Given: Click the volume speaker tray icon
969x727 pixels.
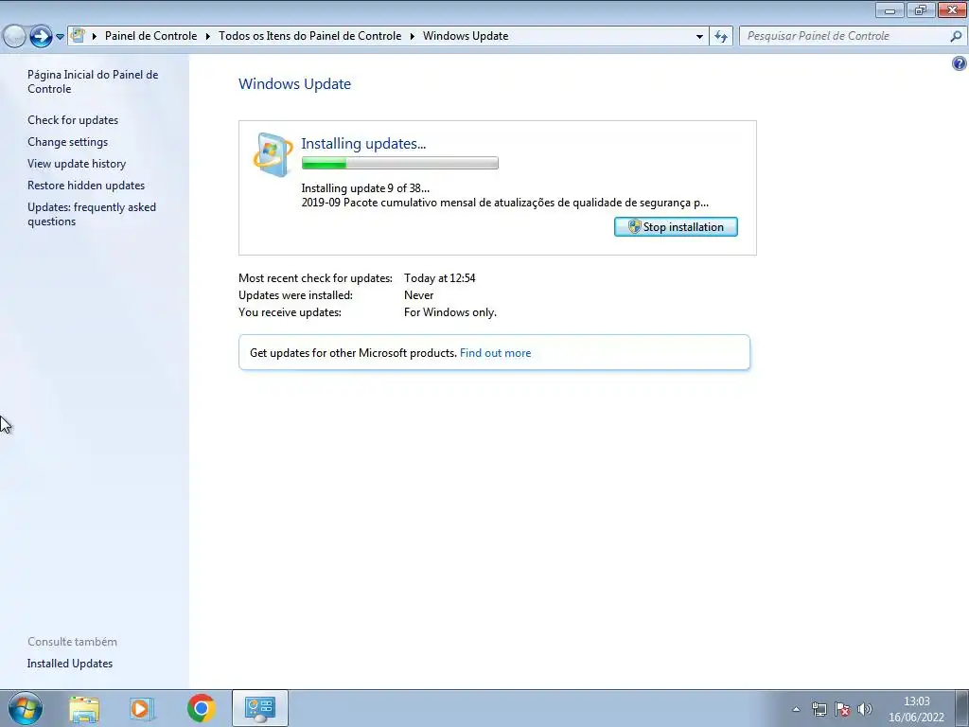Looking at the screenshot, I should point(865,709).
